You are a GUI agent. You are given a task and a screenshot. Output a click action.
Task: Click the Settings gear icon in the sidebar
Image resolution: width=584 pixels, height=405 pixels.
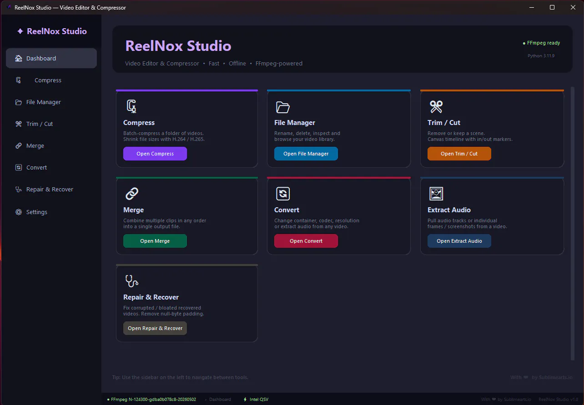point(19,212)
